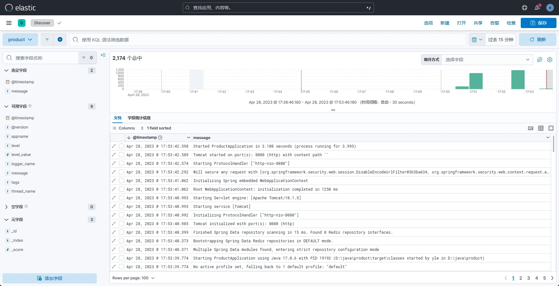Click the level_value number field icon
Screen dimensions: 559x286
(x=8, y=155)
